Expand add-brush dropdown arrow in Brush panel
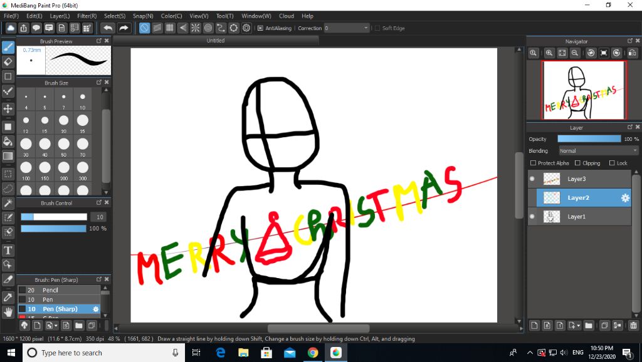Image resolution: width=642 pixels, height=362 pixels. [56, 326]
